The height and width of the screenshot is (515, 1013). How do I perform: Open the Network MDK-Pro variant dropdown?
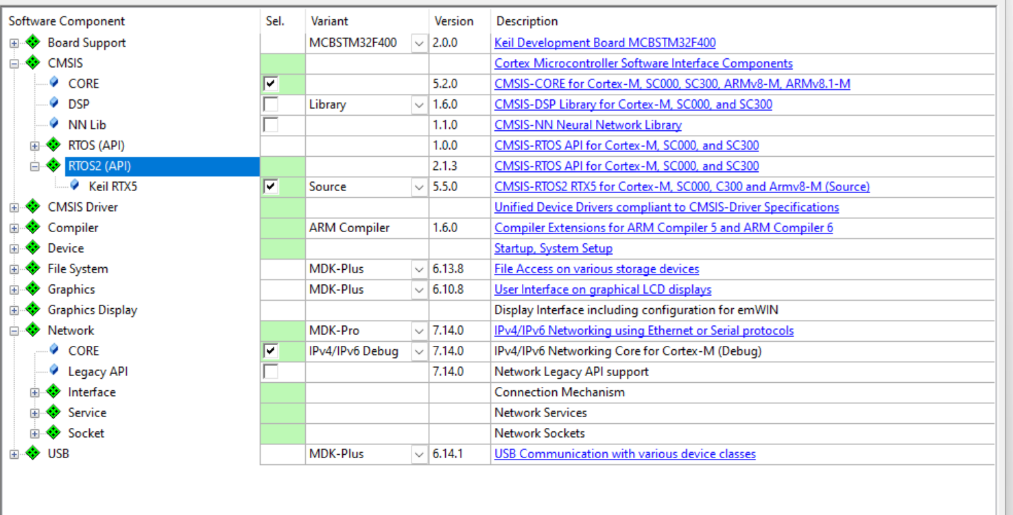point(419,331)
